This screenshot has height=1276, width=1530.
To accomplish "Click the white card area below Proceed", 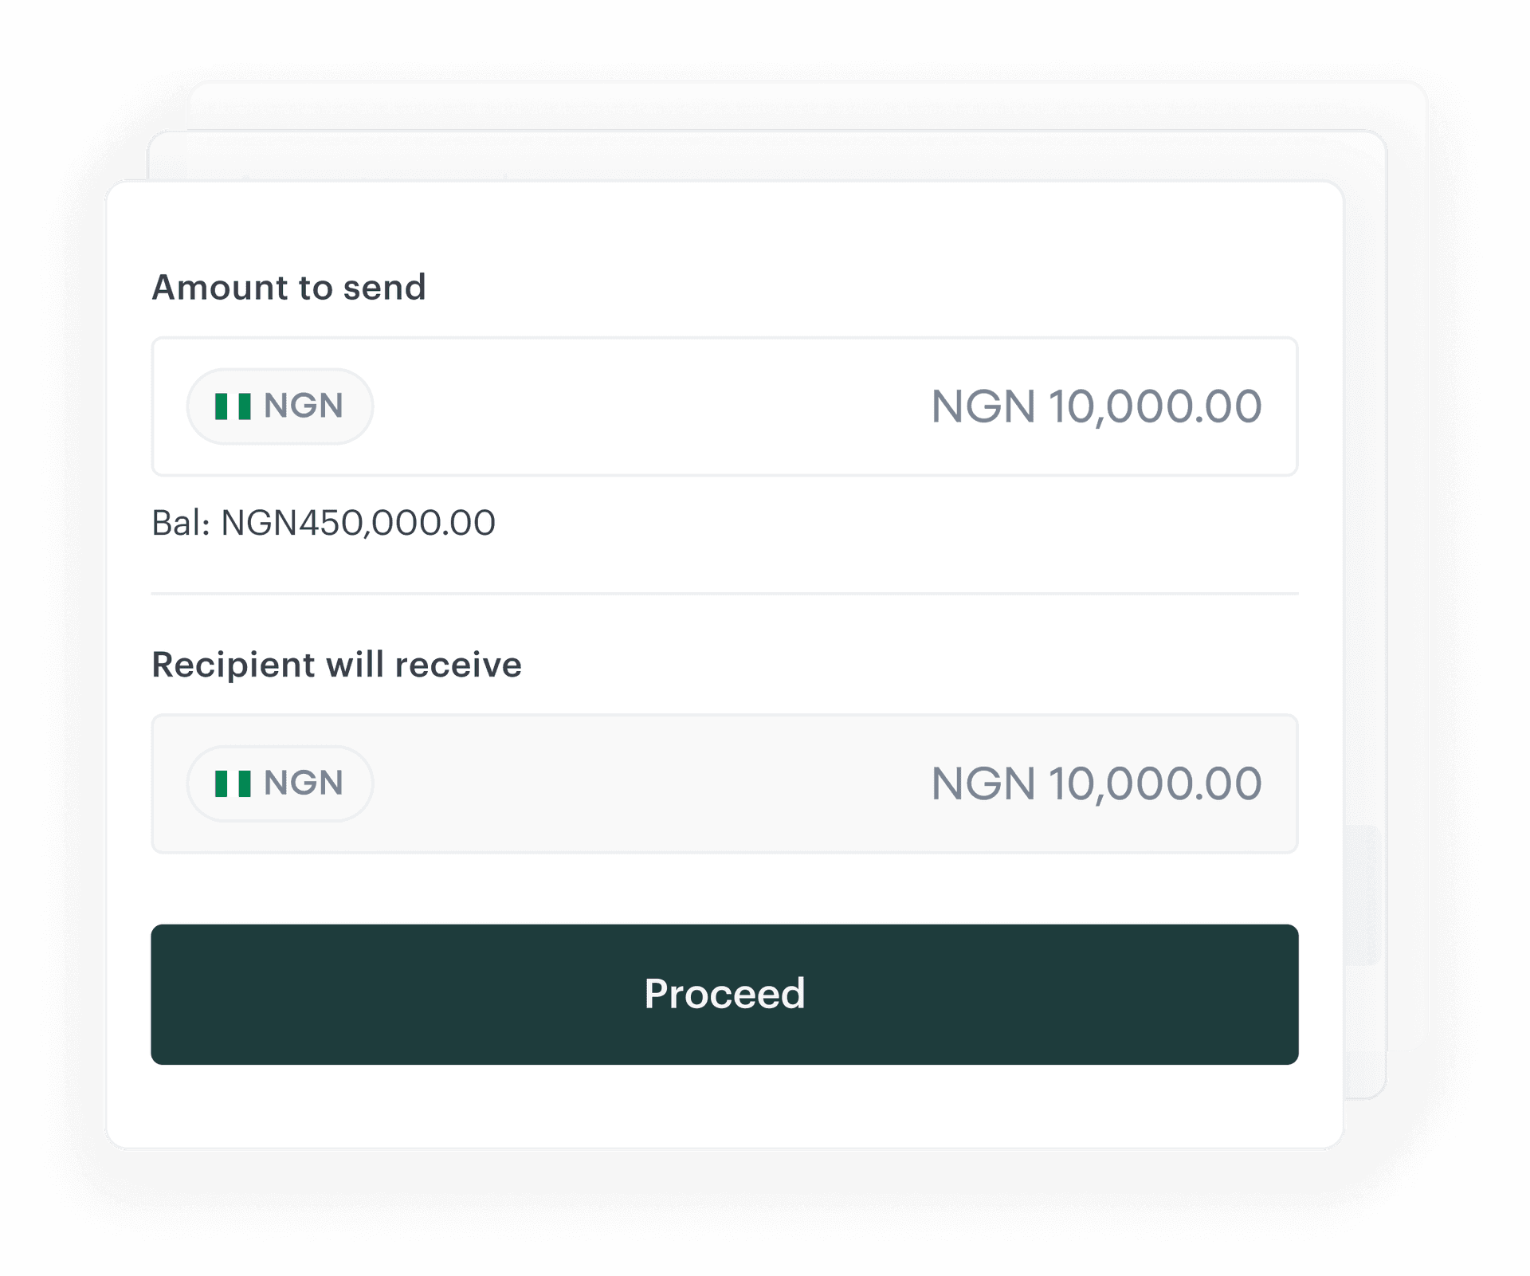I will point(724,1108).
